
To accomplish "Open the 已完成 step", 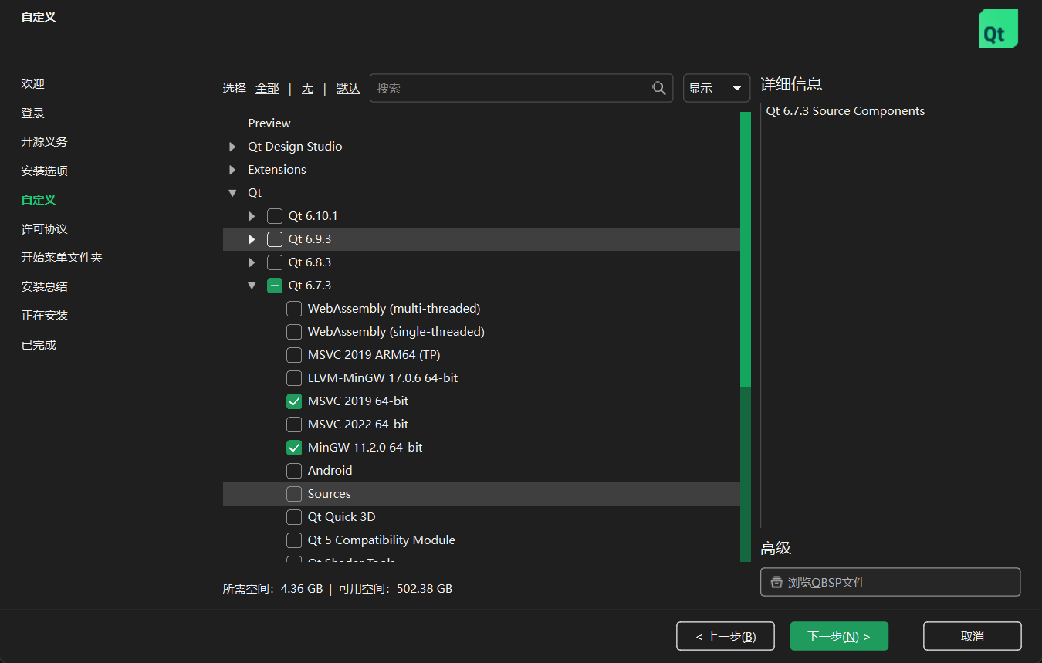I will coord(39,344).
